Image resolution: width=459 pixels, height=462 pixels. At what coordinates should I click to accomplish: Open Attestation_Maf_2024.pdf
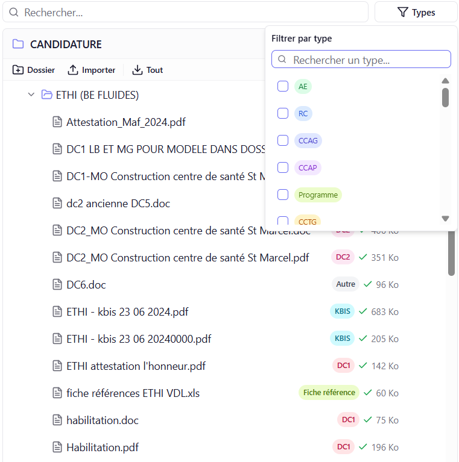[126, 122]
